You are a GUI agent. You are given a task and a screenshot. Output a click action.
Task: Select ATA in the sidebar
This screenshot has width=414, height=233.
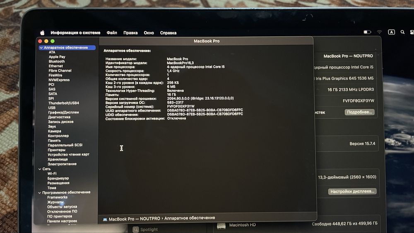coord(52,52)
